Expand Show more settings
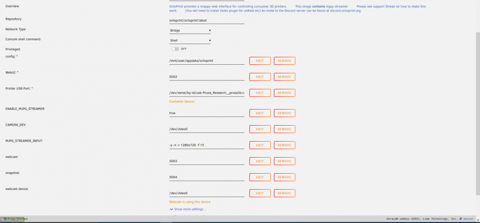The image size is (480, 223). pos(188,209)
